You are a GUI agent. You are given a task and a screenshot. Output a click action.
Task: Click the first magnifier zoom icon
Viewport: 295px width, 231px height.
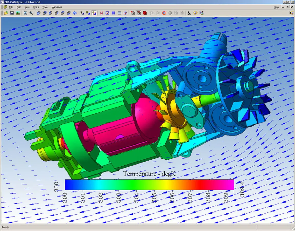click(25, 13)
